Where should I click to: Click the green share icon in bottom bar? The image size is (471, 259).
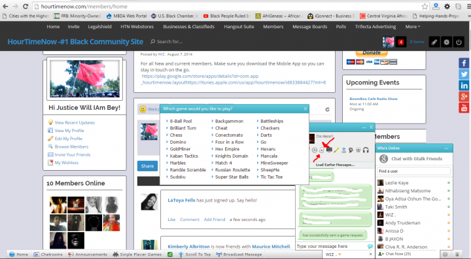tap(170, 254)
